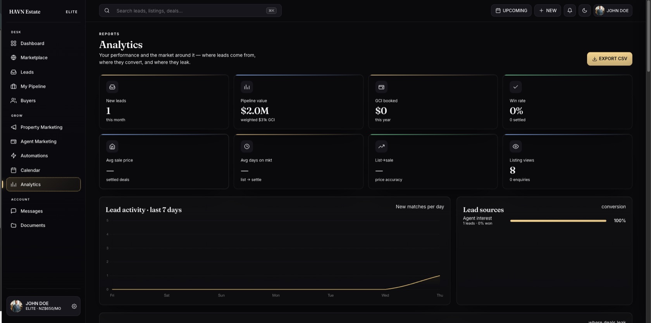Click the 'Thu' label on chart axis
This screenshot has height=323, width=651.
click(x=440, y=295)
